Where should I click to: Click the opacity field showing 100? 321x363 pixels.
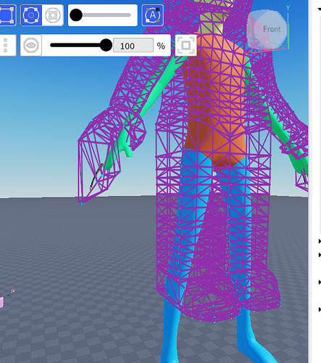(x=133, y=45)
